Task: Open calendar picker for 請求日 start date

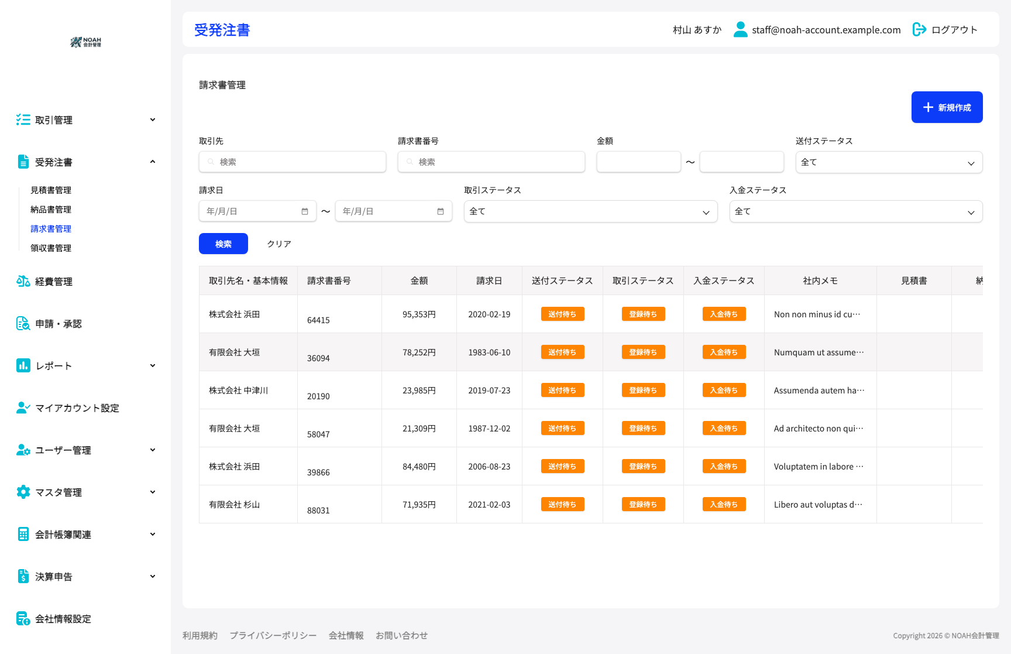Action: 305,211
